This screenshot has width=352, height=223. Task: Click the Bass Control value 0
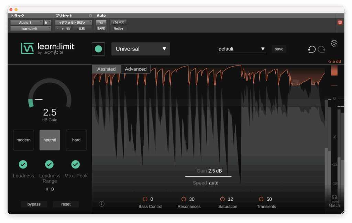(x=152, y=199)
